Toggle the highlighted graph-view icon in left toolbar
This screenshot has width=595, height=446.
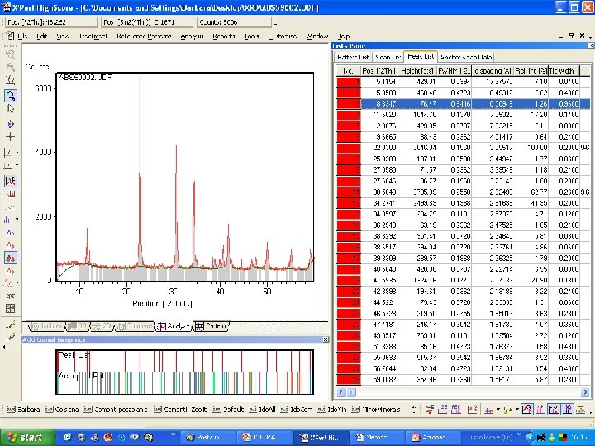[x=11, y=181]
